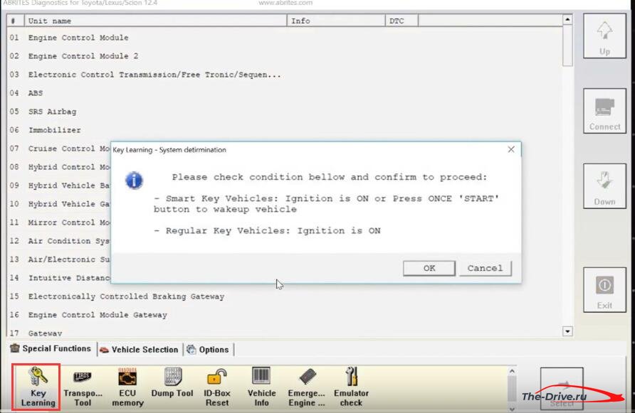Run the Emulator check function
Image resolution: width=635 pixels, height=413 pixels.
[x=351, y=387]
